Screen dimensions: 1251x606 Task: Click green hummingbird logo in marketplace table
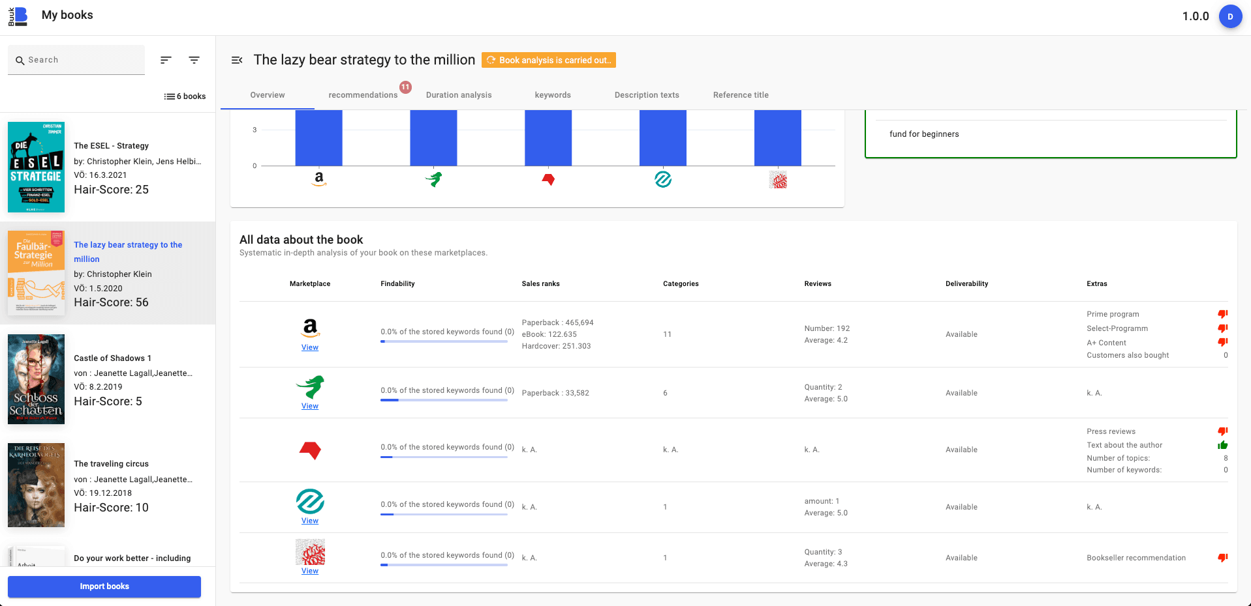click(310, 386)
